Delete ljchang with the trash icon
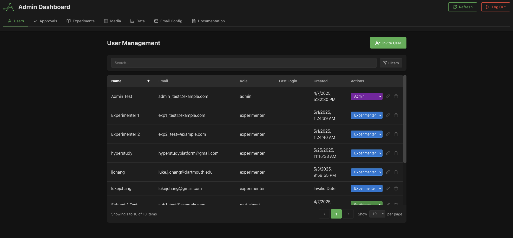 point(396,172)
